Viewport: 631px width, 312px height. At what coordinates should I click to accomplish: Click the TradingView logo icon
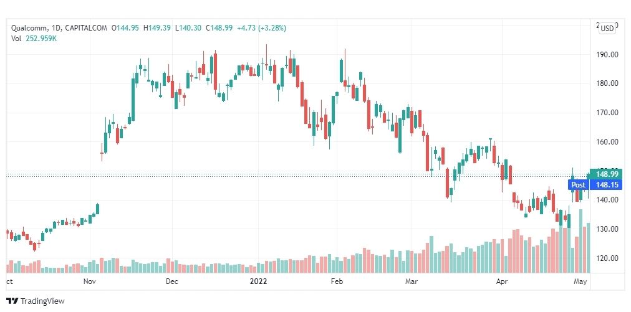click(x=12, y=301)
